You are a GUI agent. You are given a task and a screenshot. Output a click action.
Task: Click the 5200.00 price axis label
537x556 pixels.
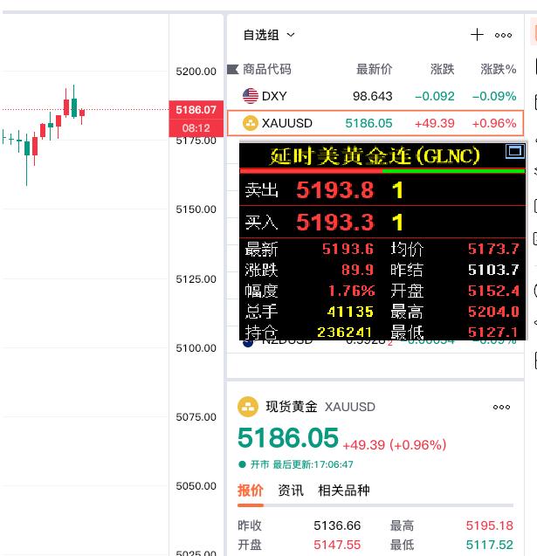click(196, 72)
